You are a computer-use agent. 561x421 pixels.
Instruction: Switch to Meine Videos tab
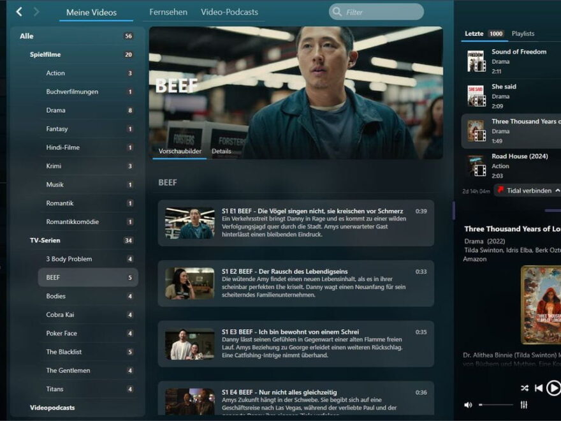92,12
